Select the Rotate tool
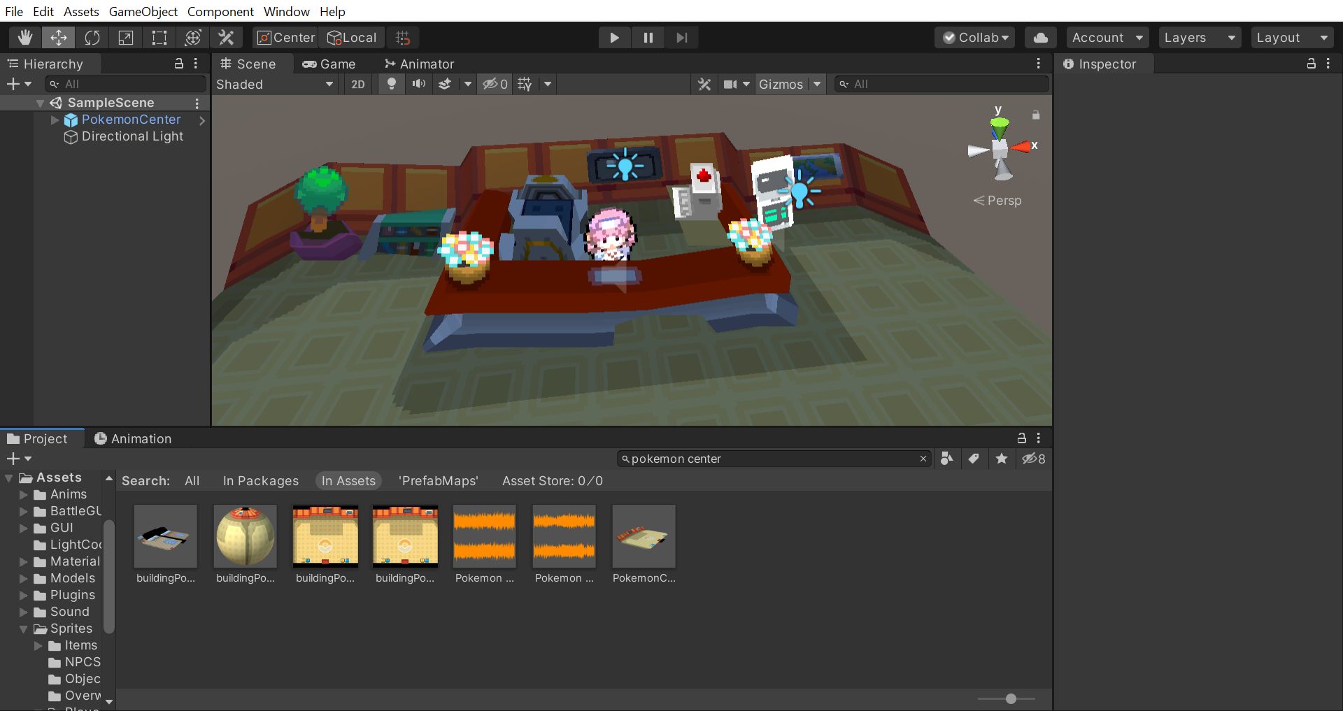 click(x=92, y=38)
